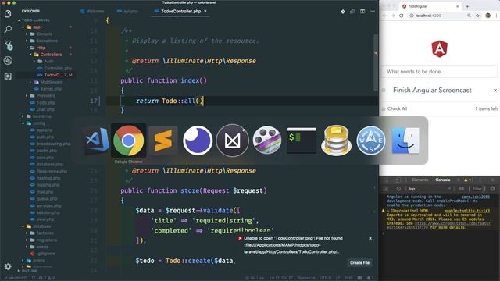Click the What needs to be done field
Viewport: 500px width, 281px height.
(439, 72)
